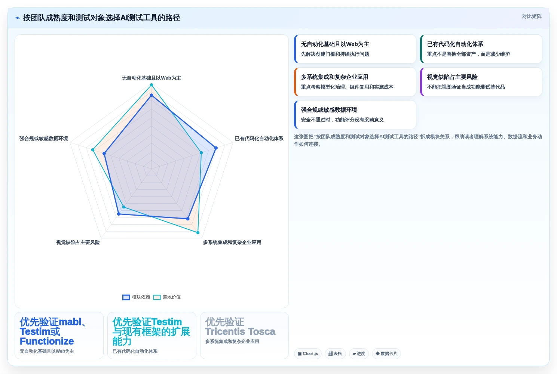This screenshot has height=374, width=557.
Task: Select the 进度 tag chip
Action: click(x=359, y=353)
